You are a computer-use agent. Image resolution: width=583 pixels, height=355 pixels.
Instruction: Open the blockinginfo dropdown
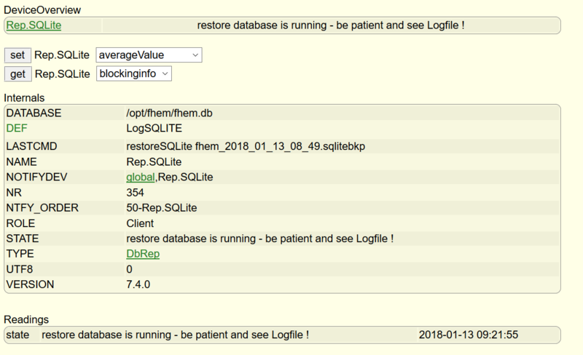click(x=134, y=73)
